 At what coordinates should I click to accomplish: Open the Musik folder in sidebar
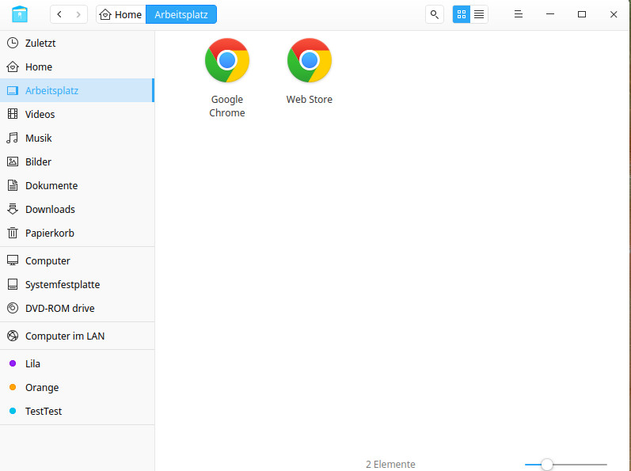[x=78, y=138]
